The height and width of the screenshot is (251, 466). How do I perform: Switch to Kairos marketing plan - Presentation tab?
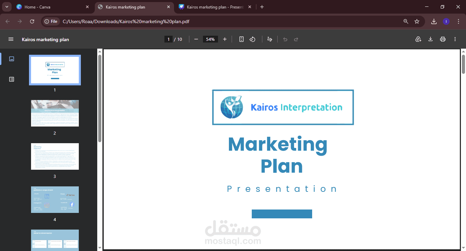[215, 7]
